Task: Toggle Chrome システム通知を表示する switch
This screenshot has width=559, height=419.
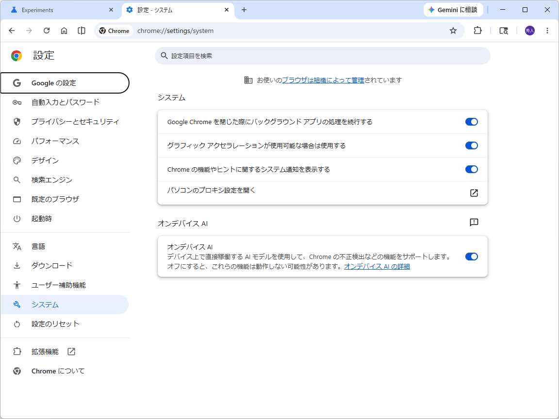Action: [471, 170]
